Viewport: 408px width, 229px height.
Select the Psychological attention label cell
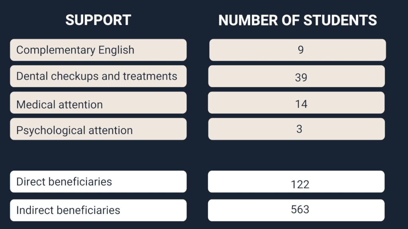pos(98,129)
